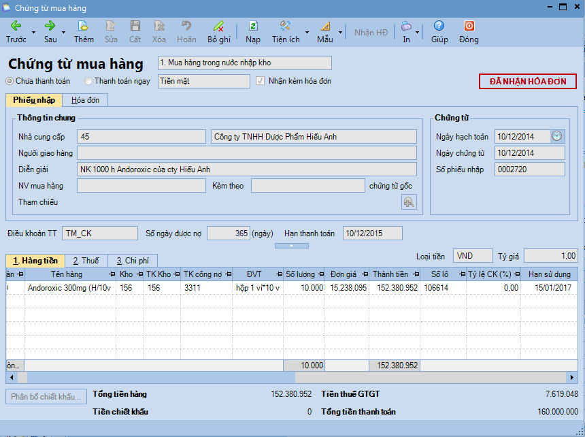The width and height of the screenshot is (585, 437).
Task: Click horizontal scrollbar right arrow
Action: tap(572, 377)
